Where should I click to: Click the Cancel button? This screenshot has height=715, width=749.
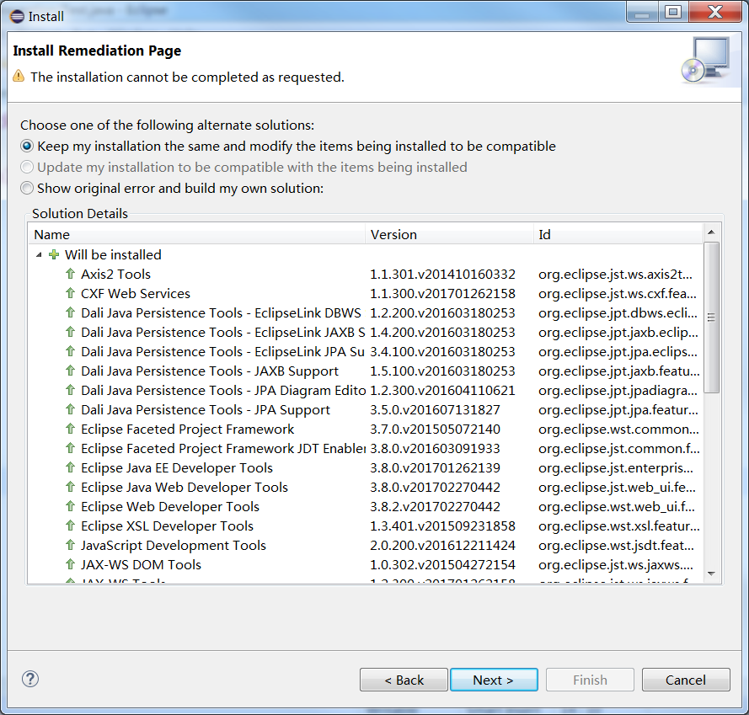(686, 680)
